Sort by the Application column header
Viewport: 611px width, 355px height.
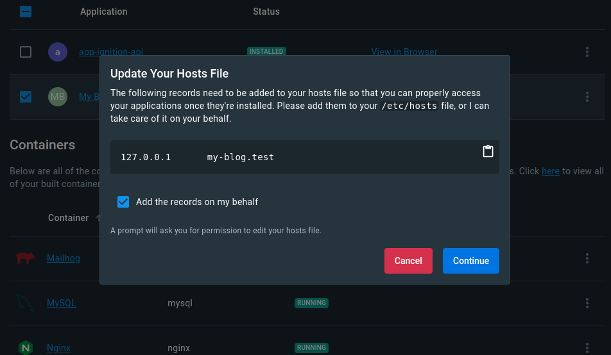tap(103, 12)
